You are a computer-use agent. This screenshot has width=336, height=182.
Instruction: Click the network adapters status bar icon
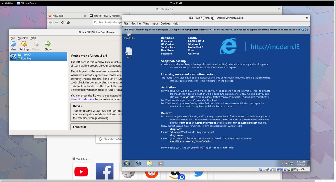(268, 169)
